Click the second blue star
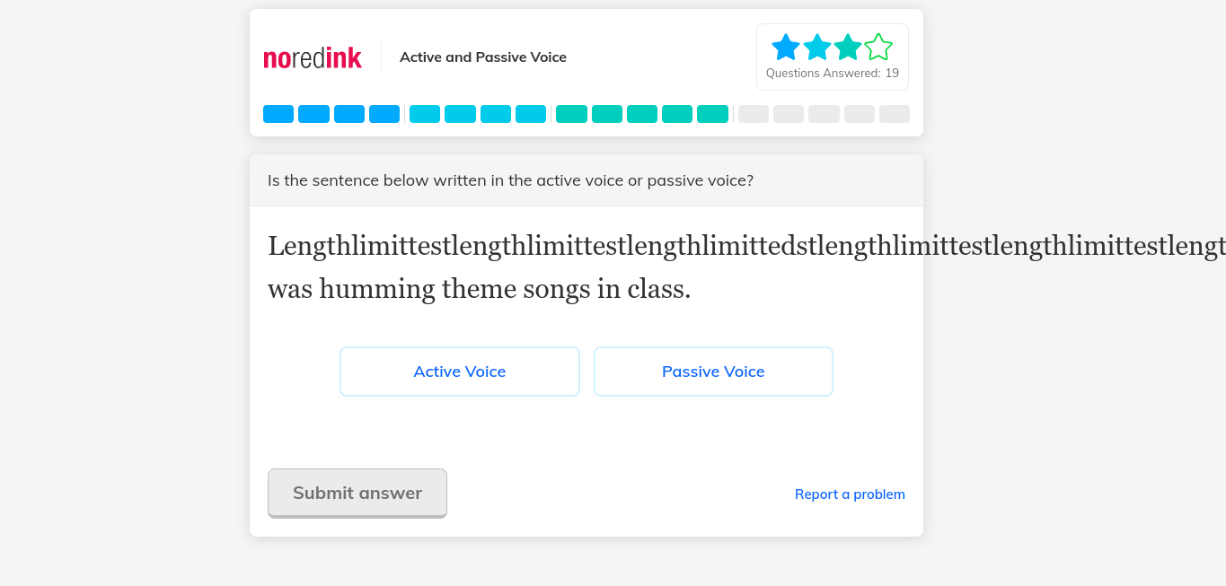Viewport: 1226px width, 586px height. pyautogui.click(x=817, y=47)
